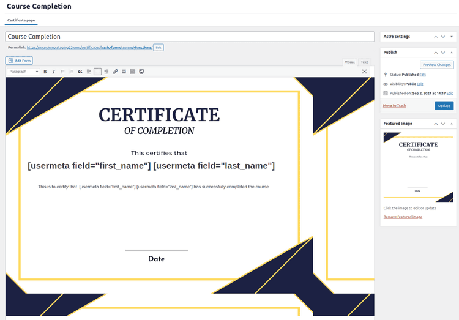Collapse the Featured image panel
Image resolution: width=459 pixels, height=320 pixels.
point(452,124)
